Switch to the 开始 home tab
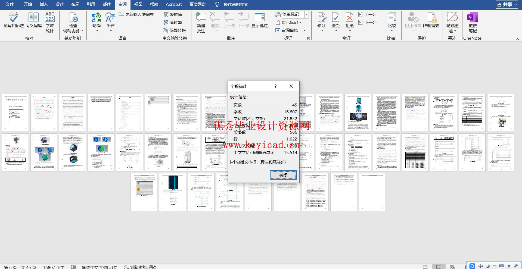Viewport: 522px width, 269px height. (x=28, y=4)
